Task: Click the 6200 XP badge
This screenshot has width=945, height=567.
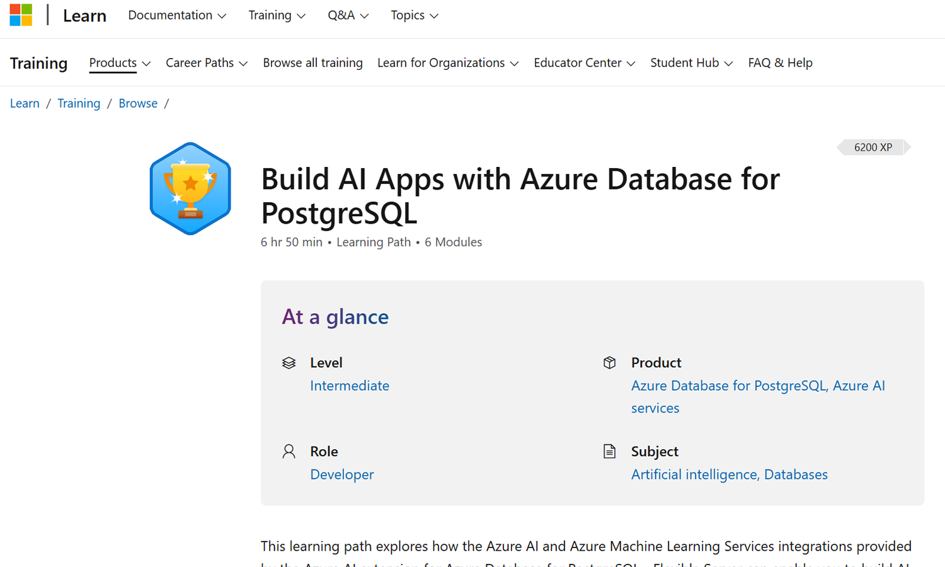Action: pyautogui.click(x=873, y=147)
